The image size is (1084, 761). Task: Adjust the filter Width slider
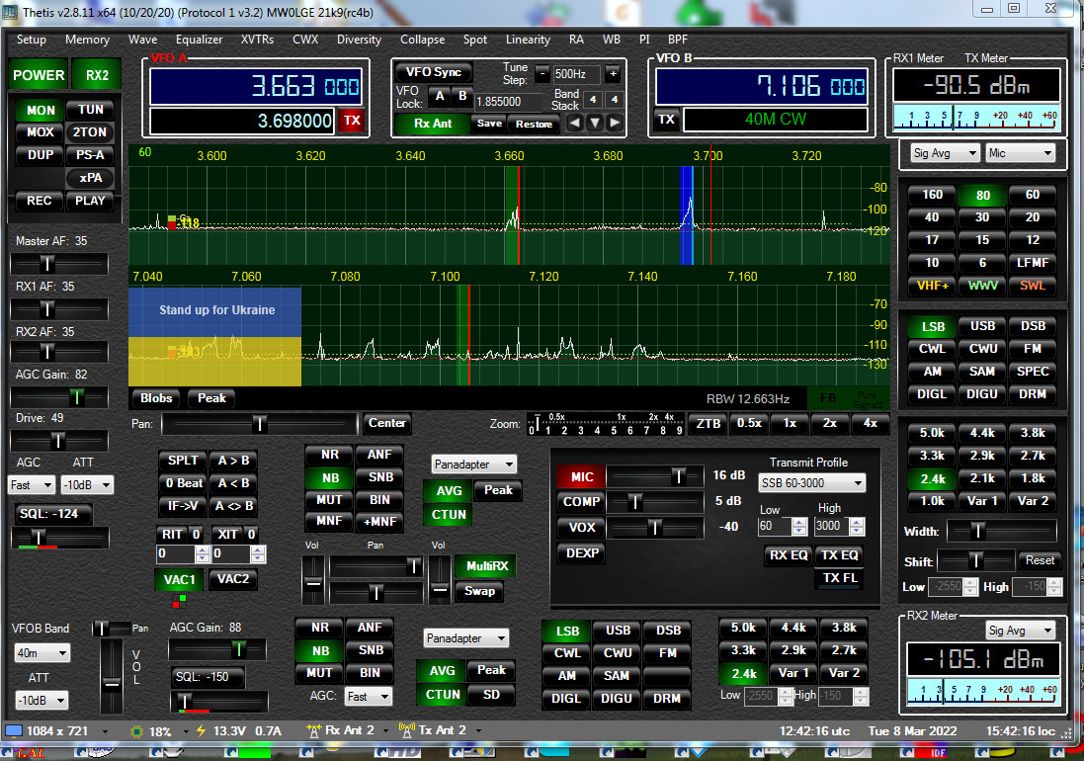point(1002,531)
